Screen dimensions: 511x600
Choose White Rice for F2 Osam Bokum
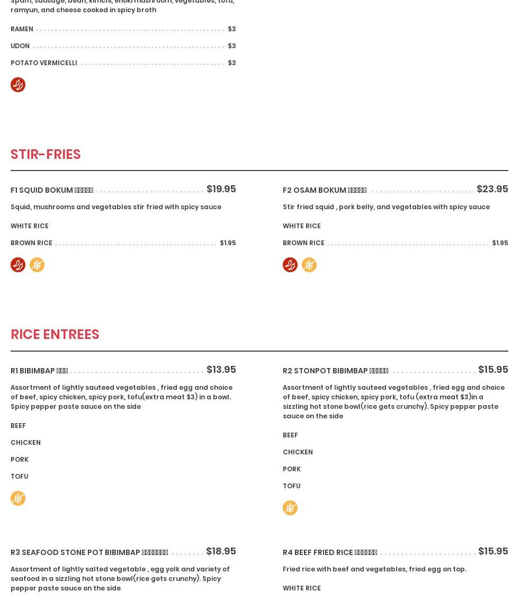point(302,226)
